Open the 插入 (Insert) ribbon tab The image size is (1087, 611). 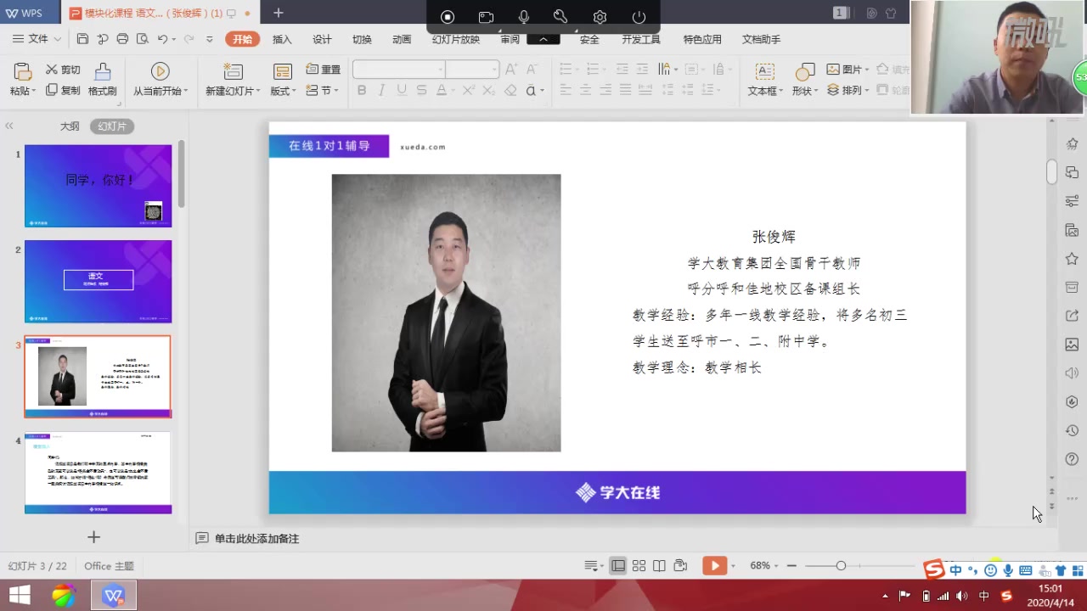(x=282, y=39)
